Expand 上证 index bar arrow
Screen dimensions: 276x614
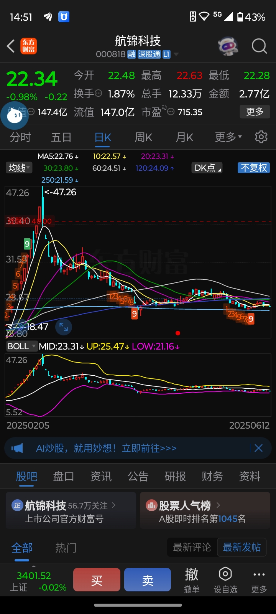click(x=34, y=566)
